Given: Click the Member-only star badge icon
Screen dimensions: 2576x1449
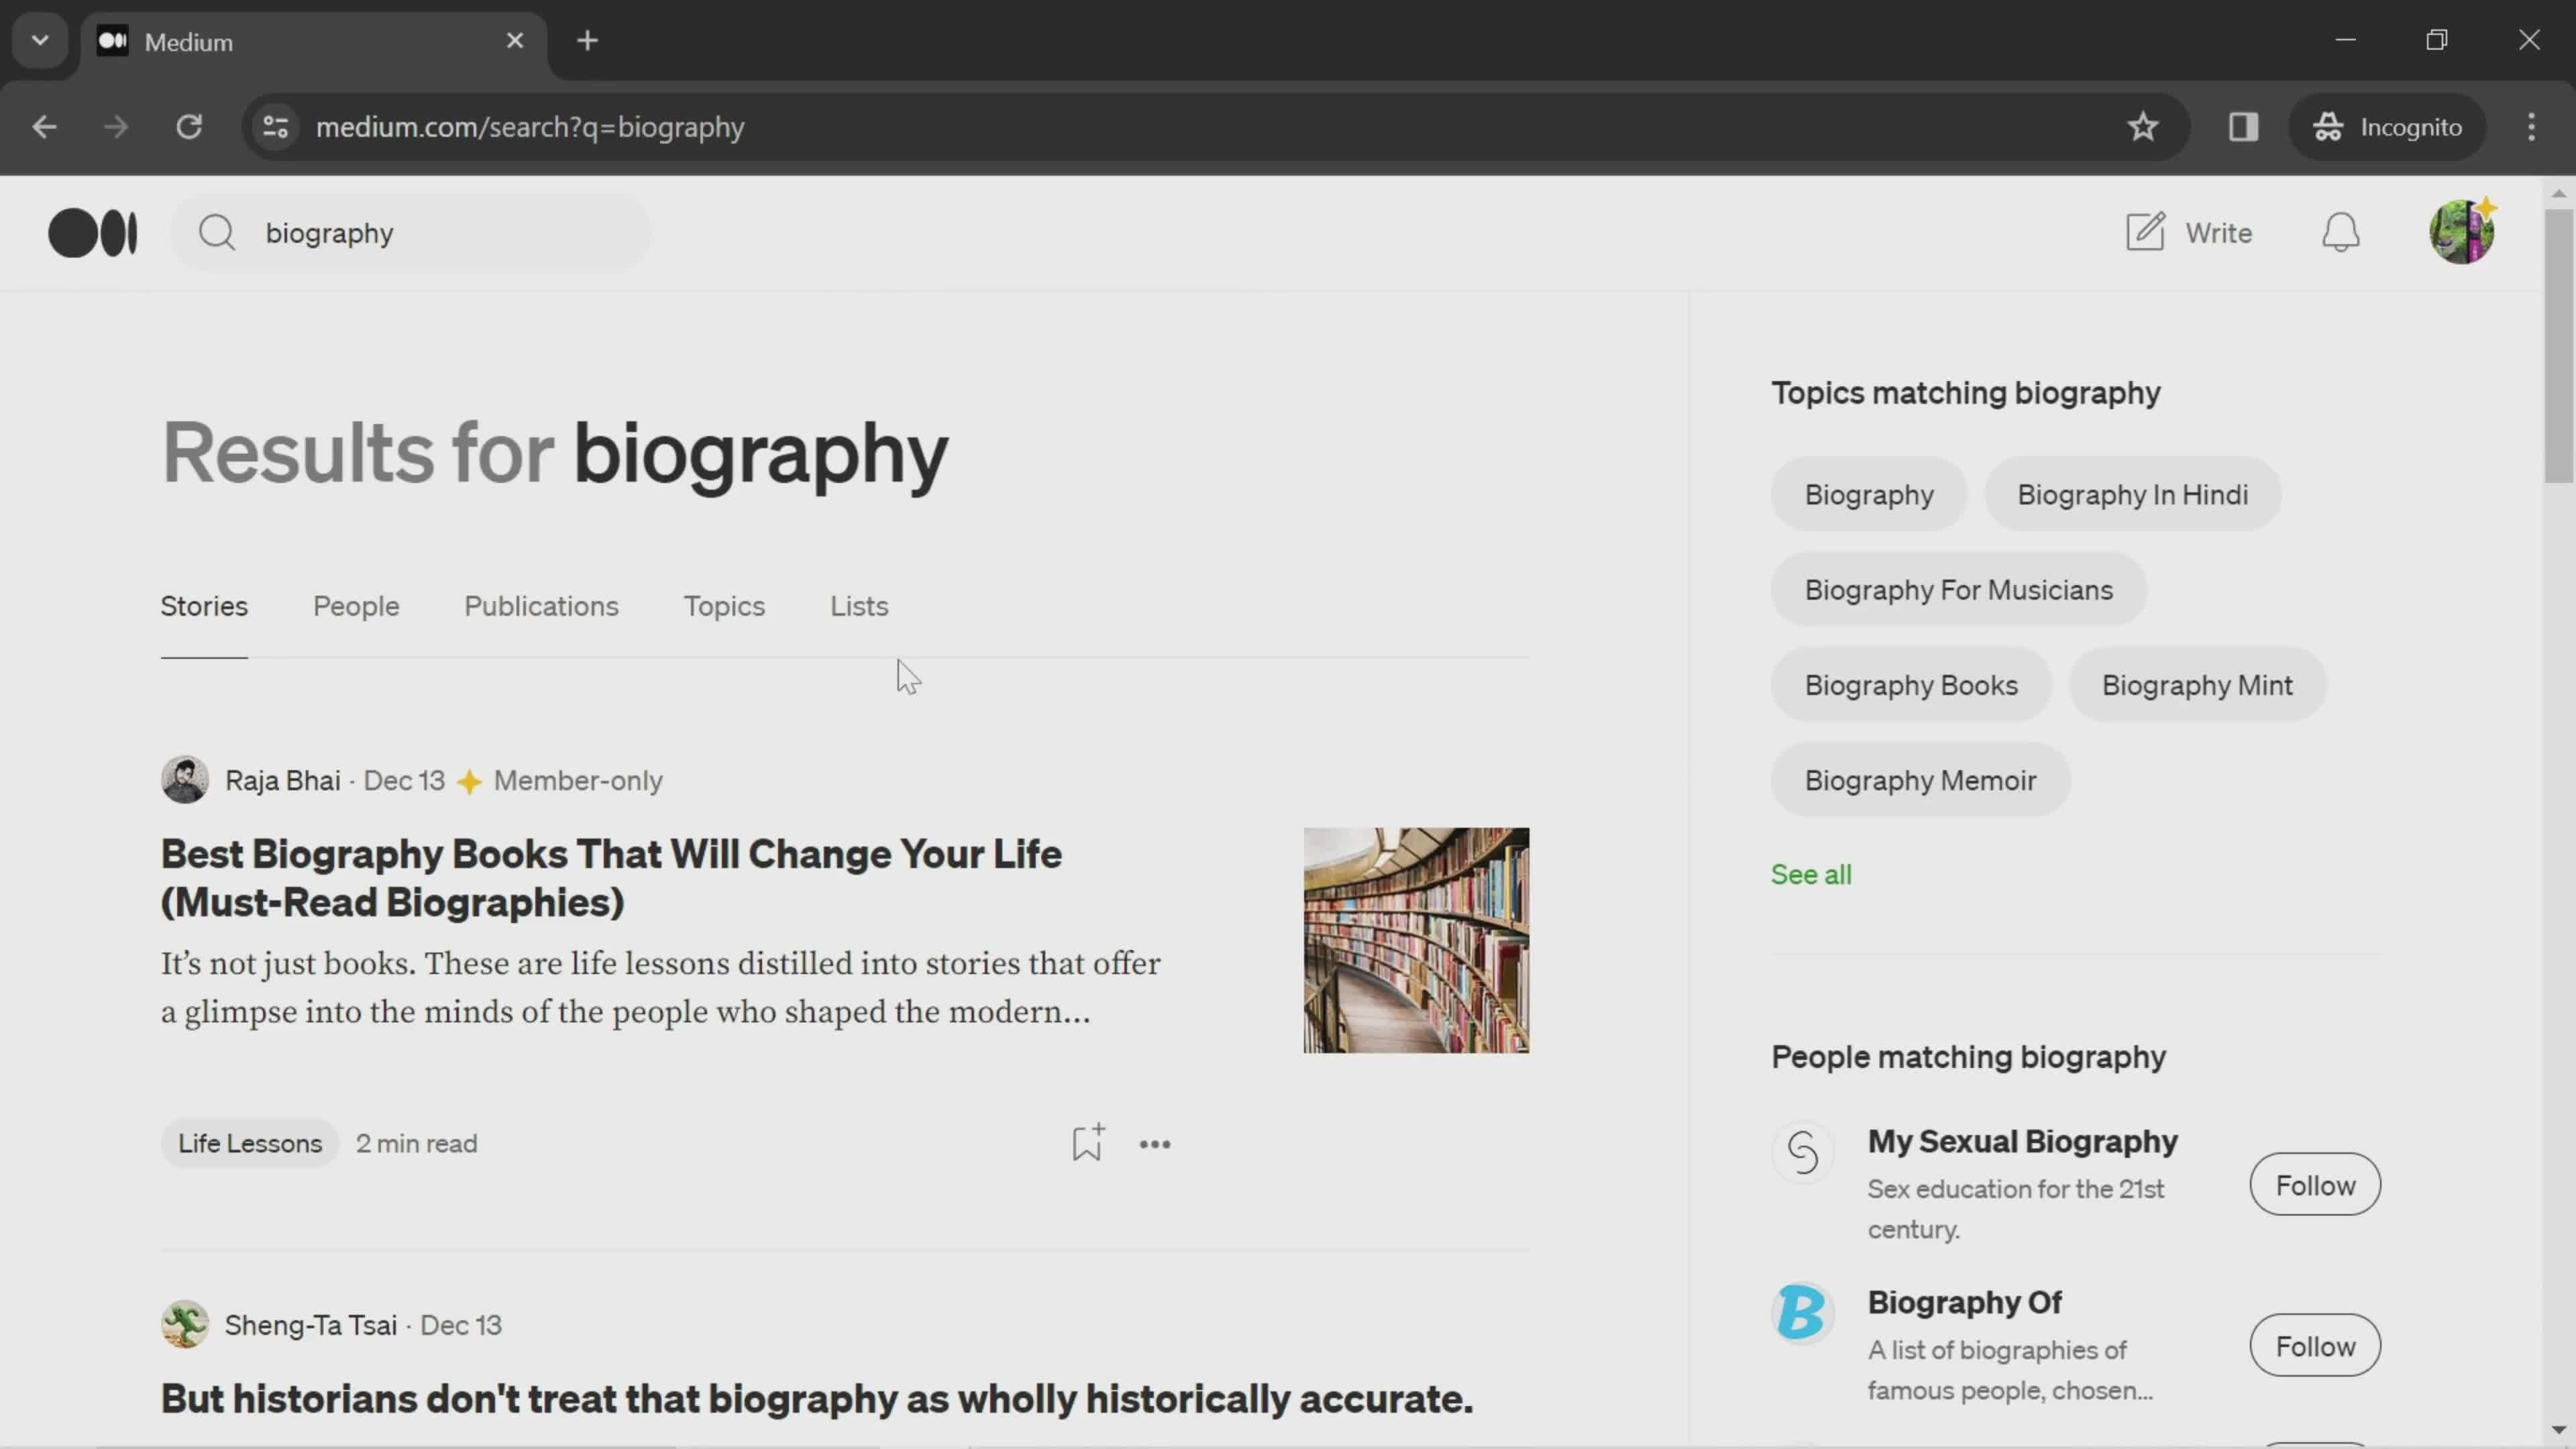Looking at the screenshot, I should tap(469, 780).
